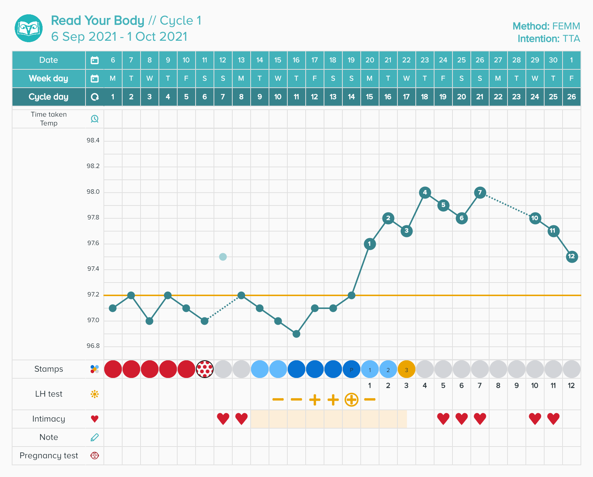Click the Read Your Body book logo
This screenshot has height=477, width=593.
[29, 28]
